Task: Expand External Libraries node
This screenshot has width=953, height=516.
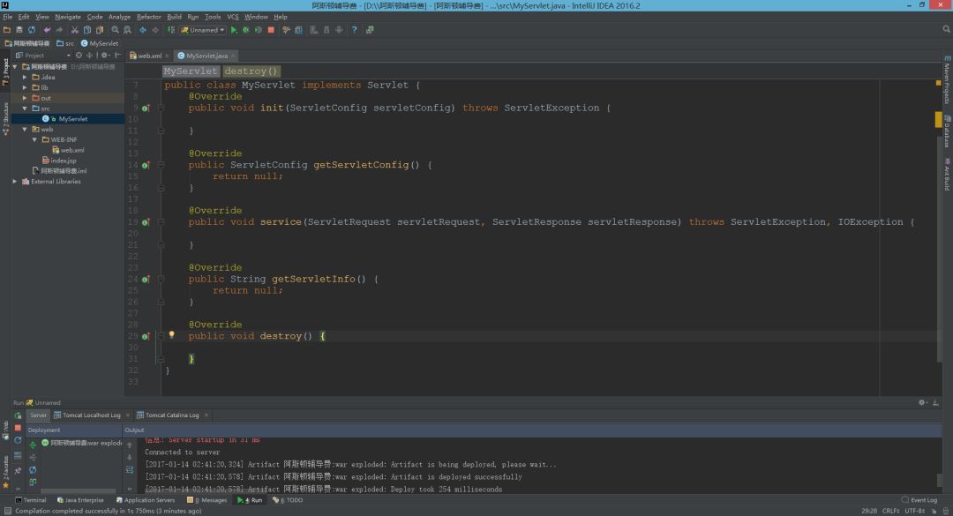Action: [15, 181]
